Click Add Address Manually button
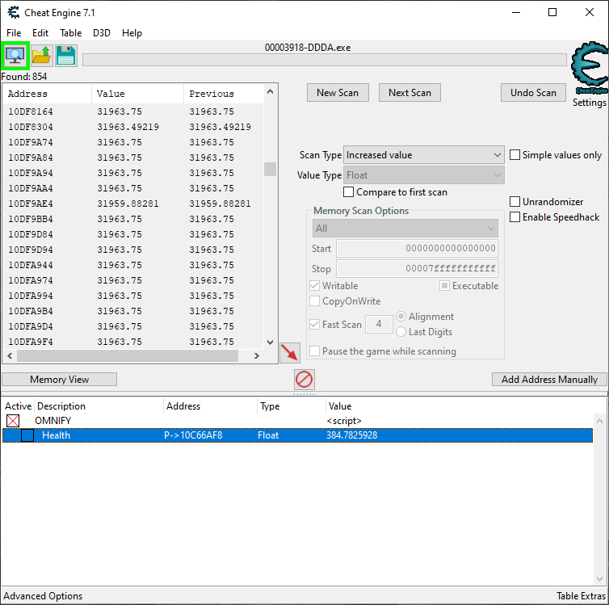Screen dimensions: 609x605 pyautogui.click(x=549, y=380)
